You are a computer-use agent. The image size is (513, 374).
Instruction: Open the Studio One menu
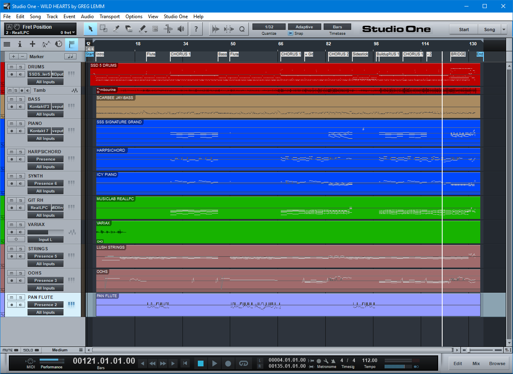click(x=176, y=17)
